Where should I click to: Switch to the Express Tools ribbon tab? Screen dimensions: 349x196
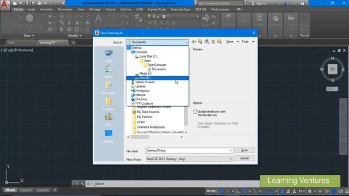(157, 9)
